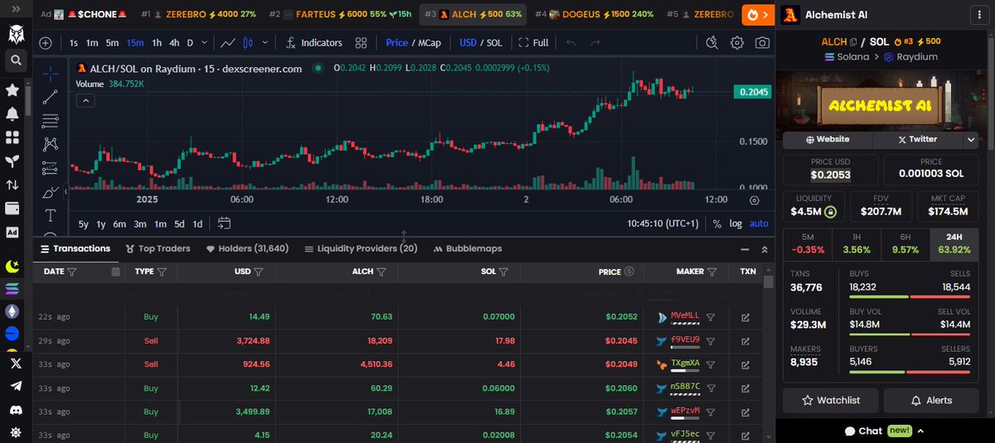
Task: Select the brush drawing tool
Action: pyautogui.click(x=51, y=191)
